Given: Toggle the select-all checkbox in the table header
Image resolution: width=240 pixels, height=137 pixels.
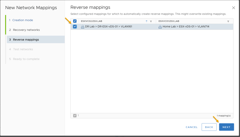Looking at the screenshot, I should click(x=75, y=21).
